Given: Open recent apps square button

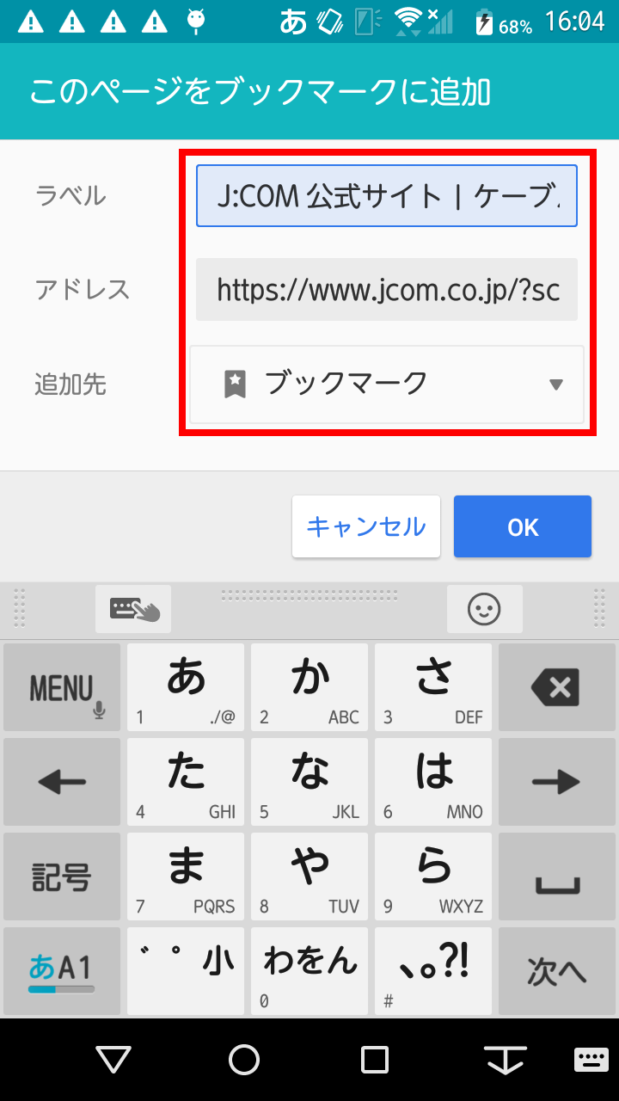Looking at the screenshot, I should tap(375, 1060).
